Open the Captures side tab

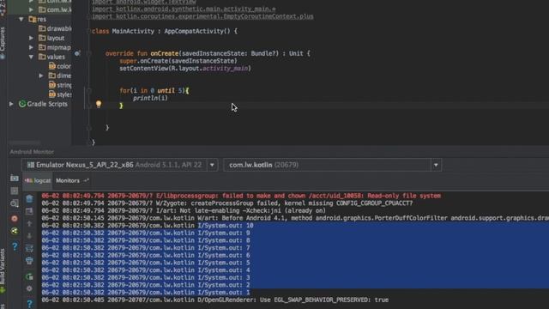click(3, 43)
